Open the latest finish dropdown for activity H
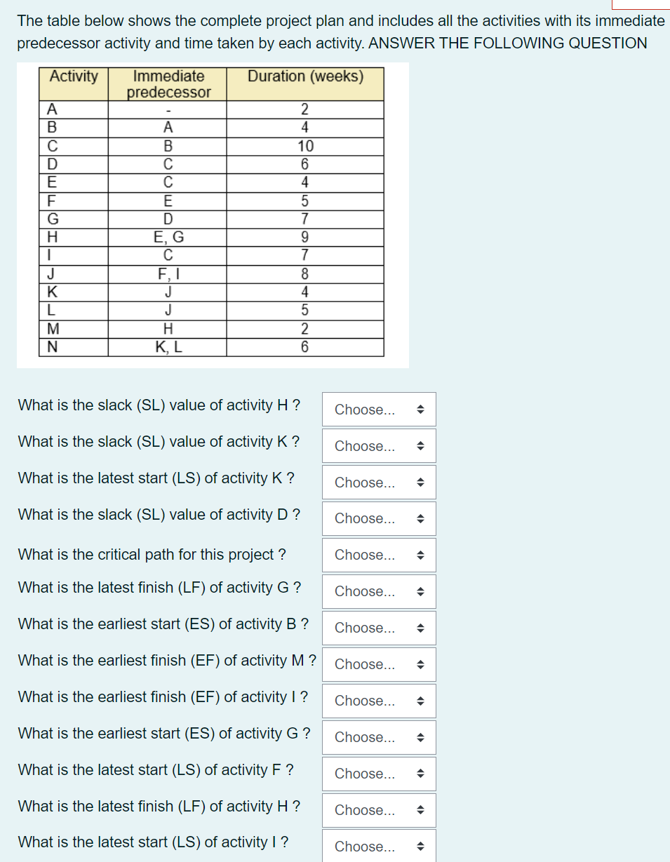 pyautogui.click(x=379, y=810)
